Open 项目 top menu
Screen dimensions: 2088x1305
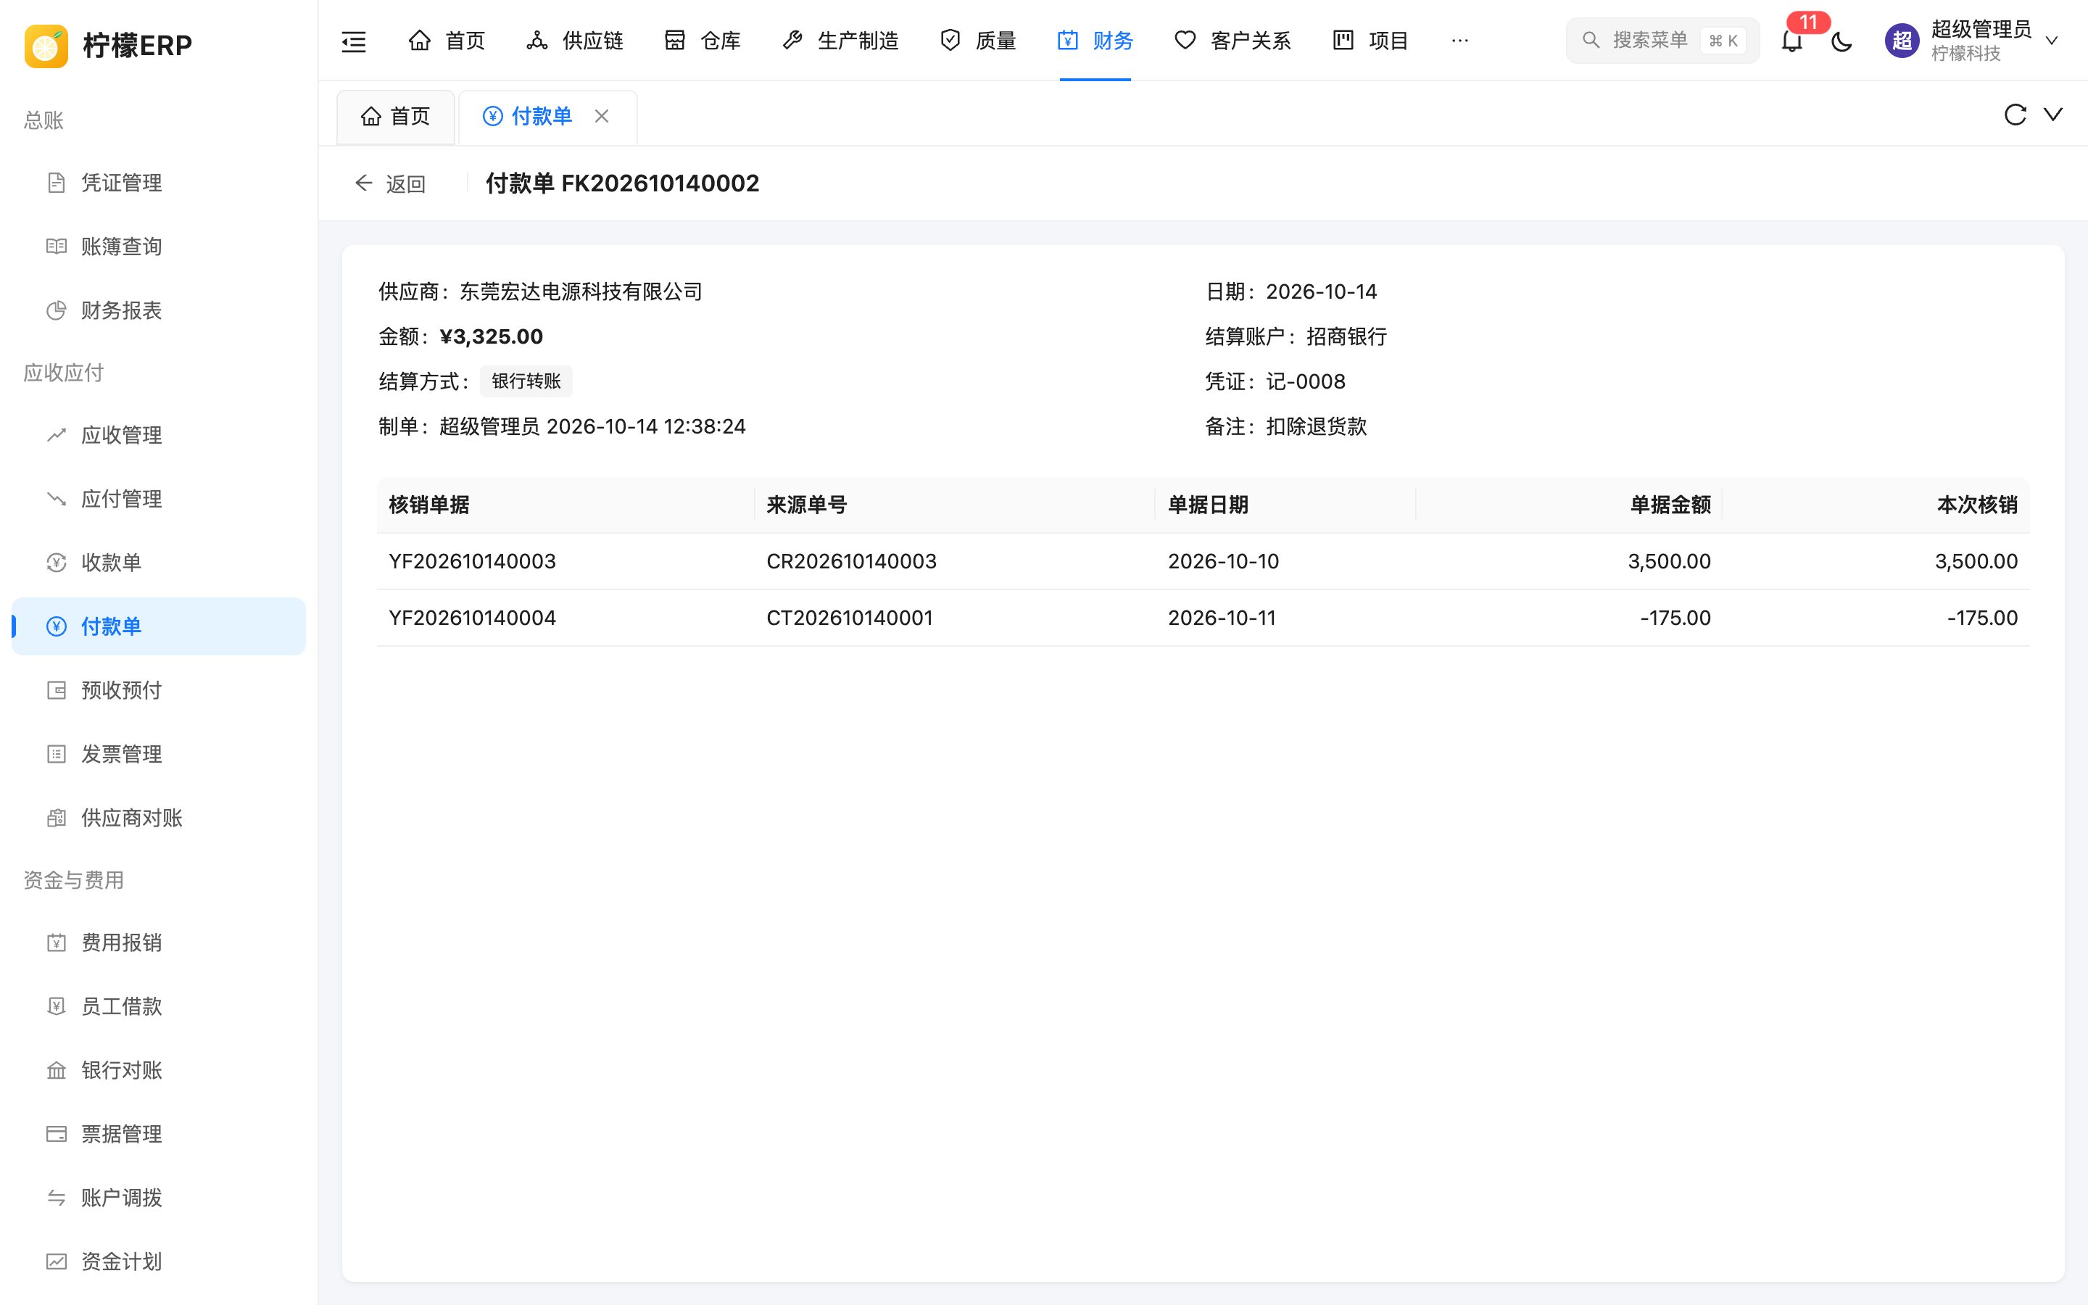click(x=1370, y=41)
